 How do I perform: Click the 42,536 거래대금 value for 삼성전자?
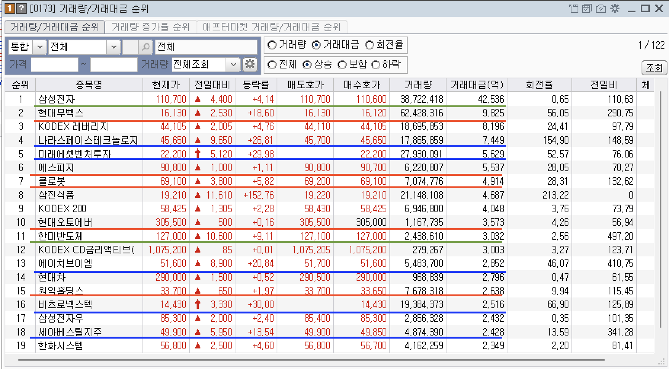point(491,99)
